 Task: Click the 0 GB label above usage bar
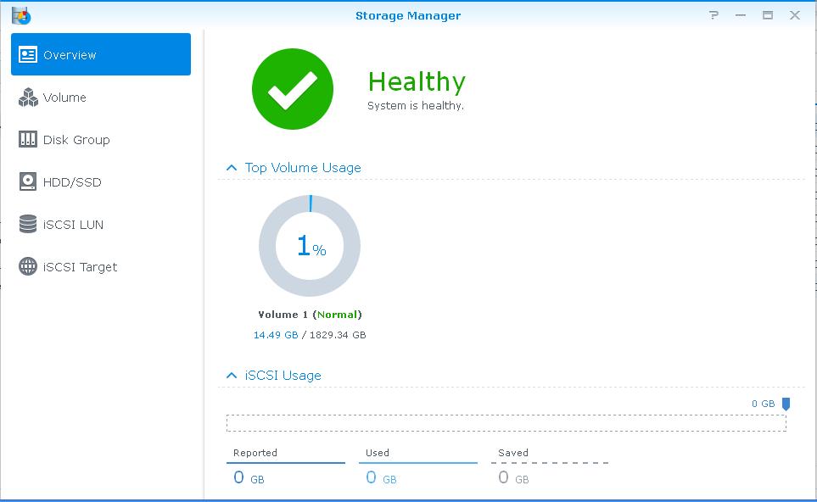(763, 404)
